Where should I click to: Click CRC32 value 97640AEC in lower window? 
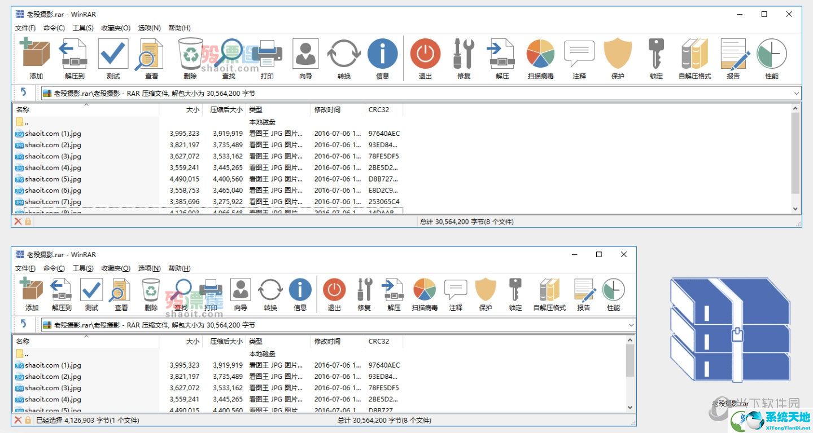[384, 365]
